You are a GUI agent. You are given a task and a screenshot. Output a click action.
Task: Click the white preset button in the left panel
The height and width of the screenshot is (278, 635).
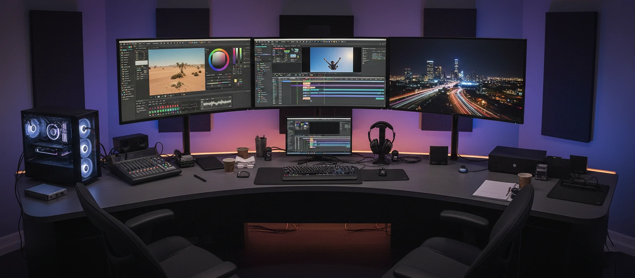point(141,62)
